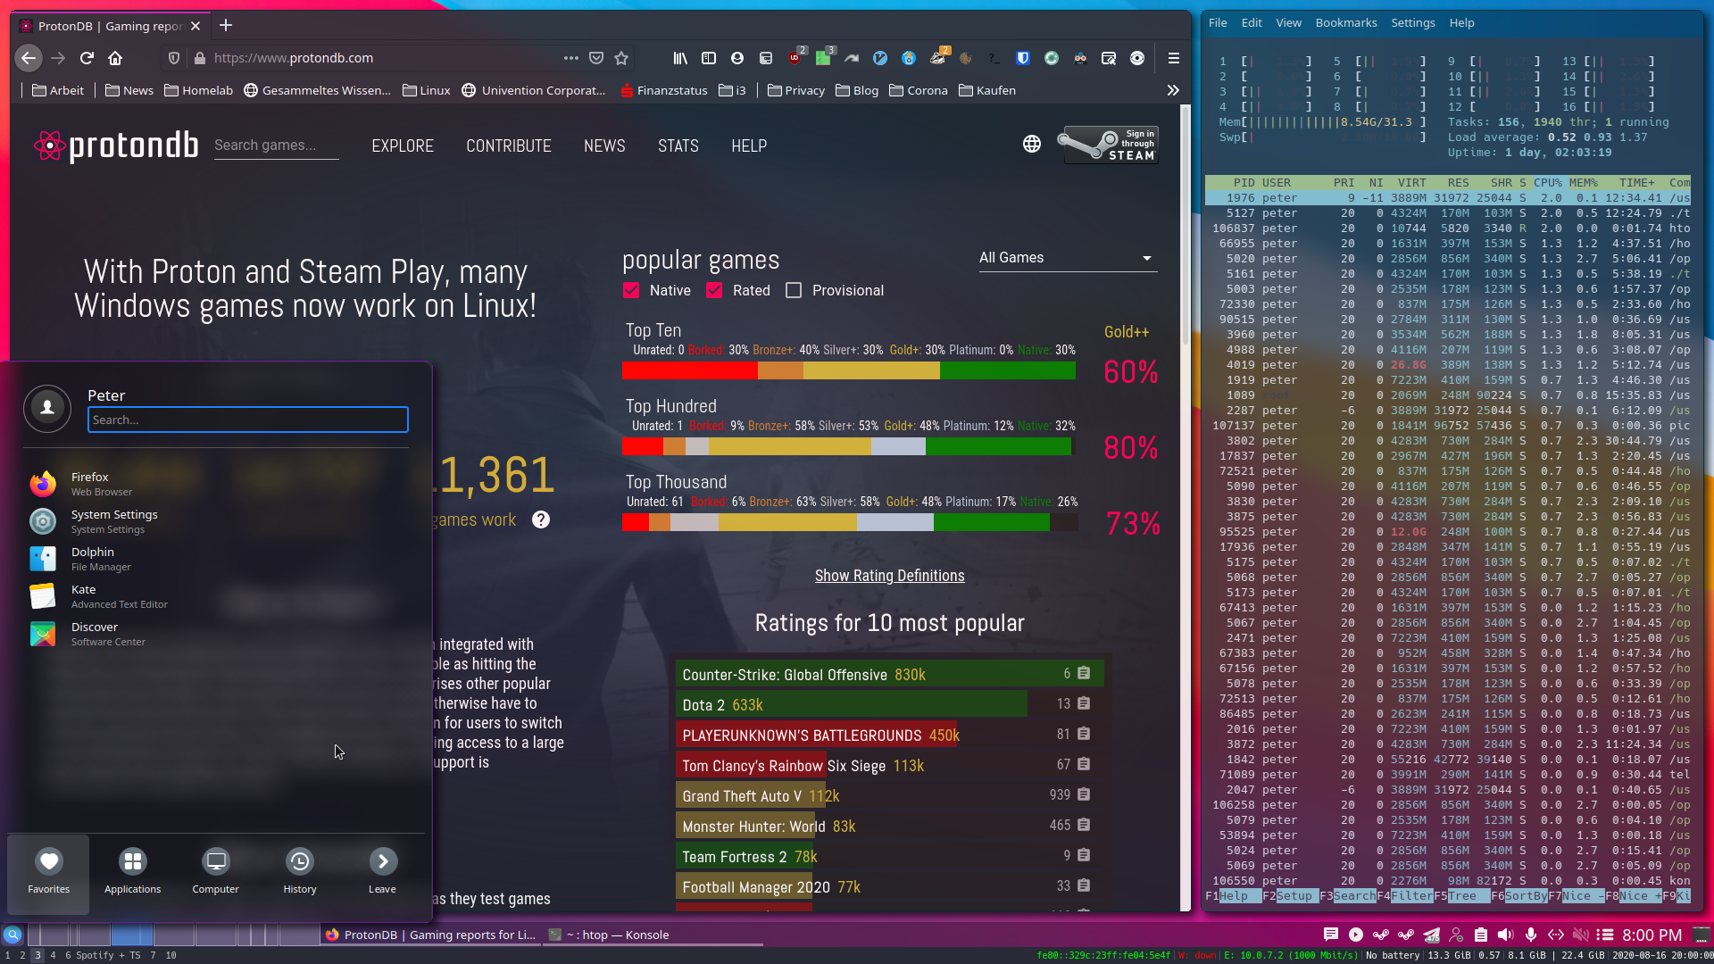This screenshot has width=1714, height=964.
Task: Click Show Rating Definitions link
Action: click(x=889, y=576)
